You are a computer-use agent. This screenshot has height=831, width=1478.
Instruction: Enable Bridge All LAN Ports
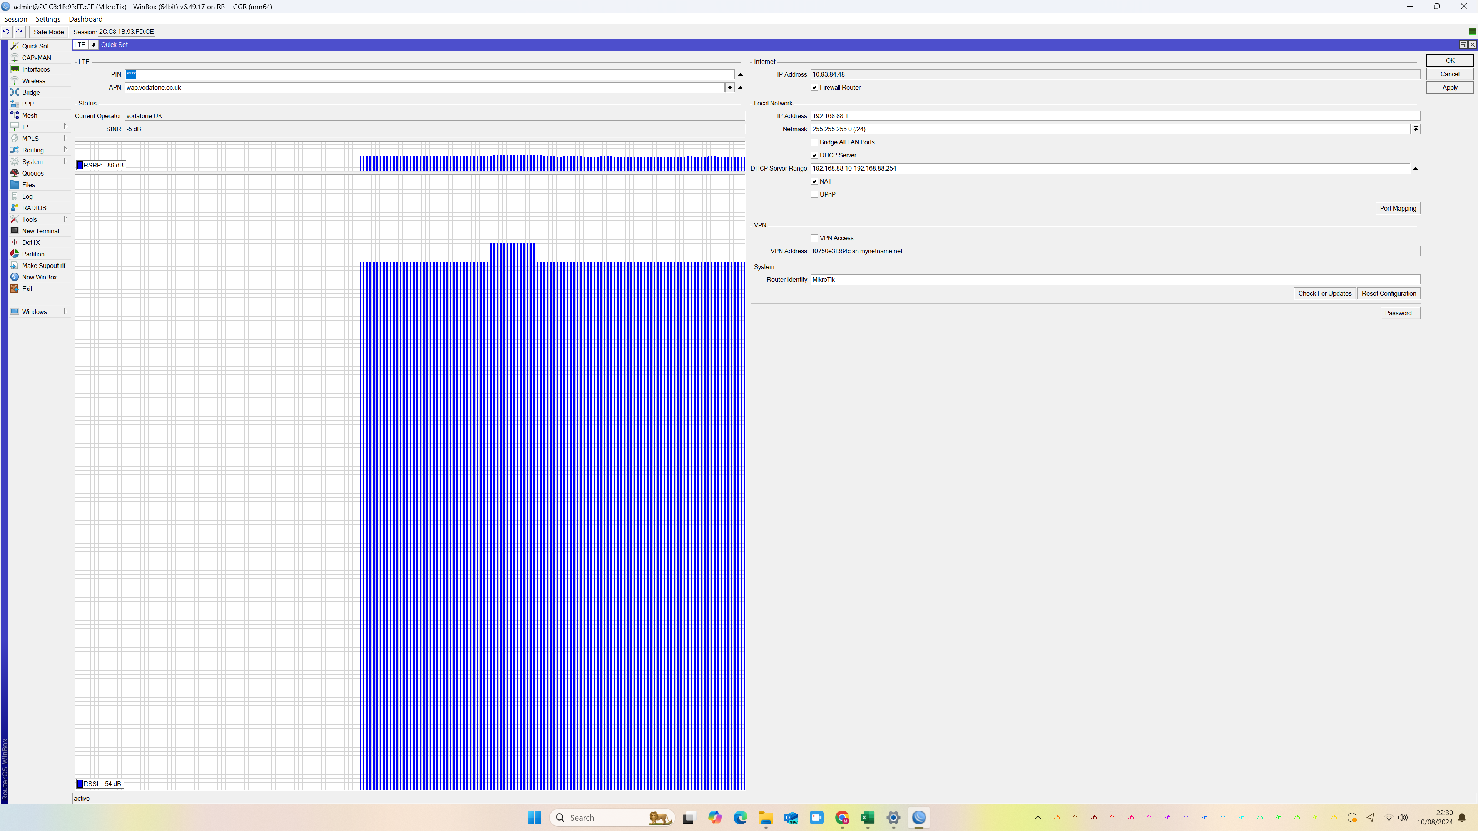(814, 142)
